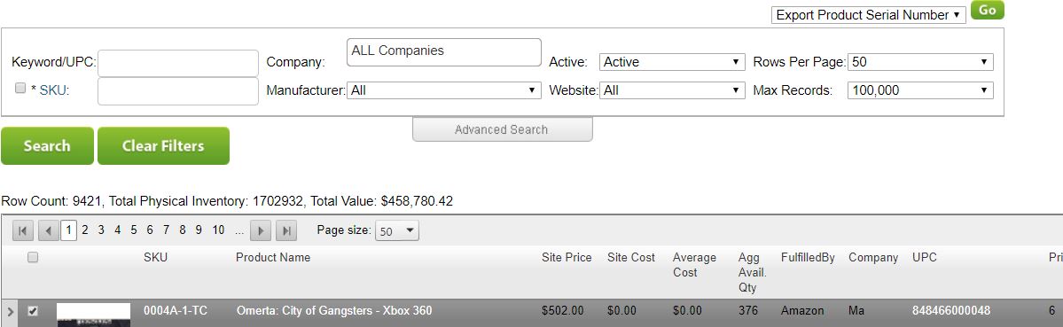The height and width of the screenshot is (327, 1063).
Task: Go to the previous page of results
Action: coord(48,231)
